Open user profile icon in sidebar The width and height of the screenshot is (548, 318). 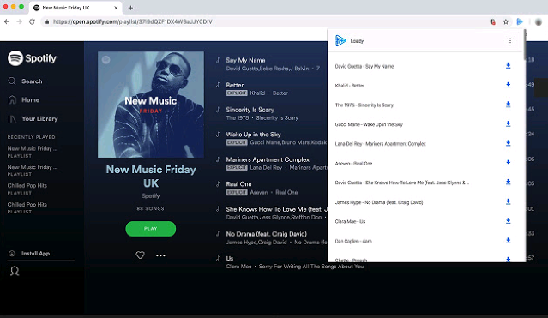point(15,271)
